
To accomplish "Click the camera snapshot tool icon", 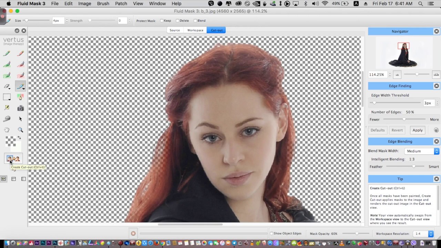I will coord(20,108).
